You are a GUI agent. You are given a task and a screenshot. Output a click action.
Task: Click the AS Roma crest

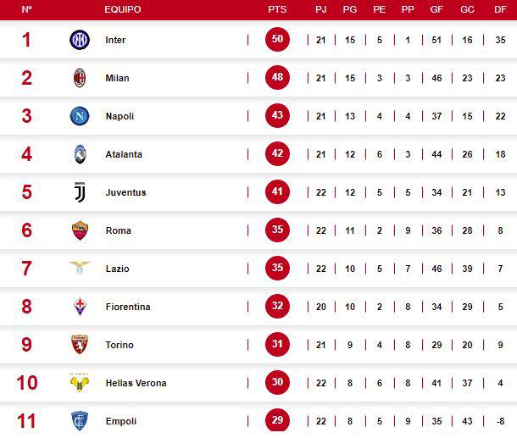(80, 230)
